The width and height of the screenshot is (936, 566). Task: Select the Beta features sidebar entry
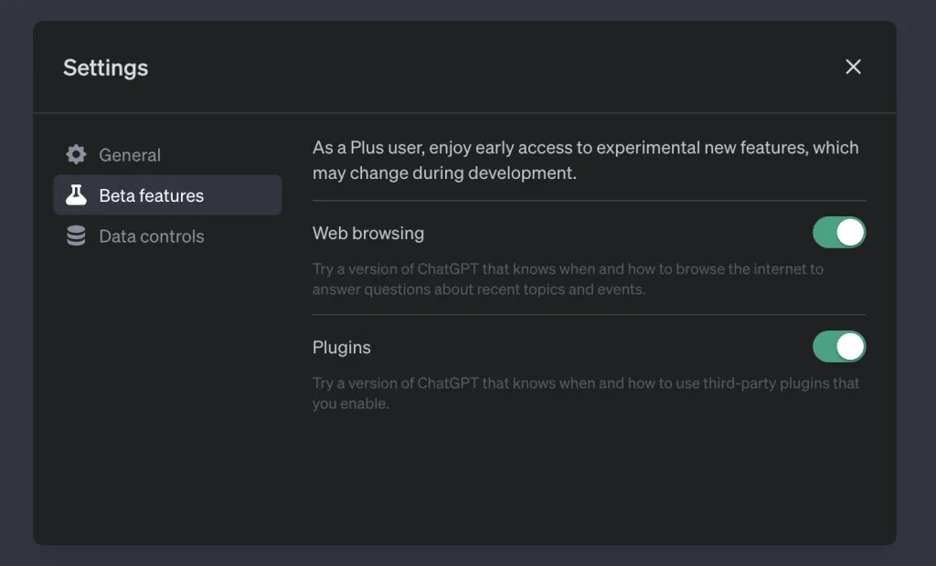(x=151, y=194)
